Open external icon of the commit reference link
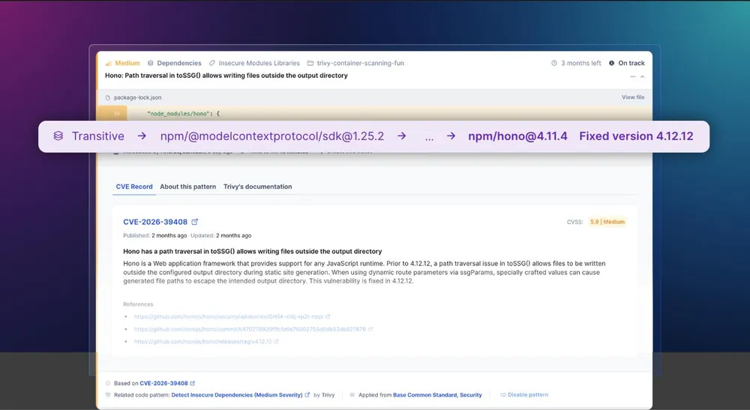 coord(370,329)
